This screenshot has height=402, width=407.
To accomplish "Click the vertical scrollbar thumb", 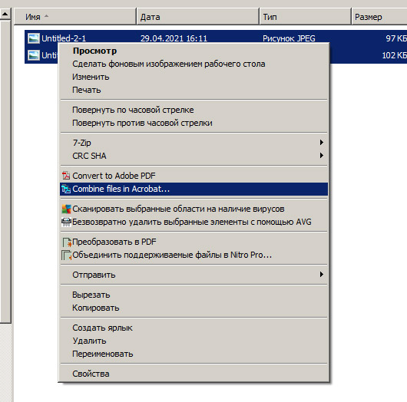I will 5,172.
